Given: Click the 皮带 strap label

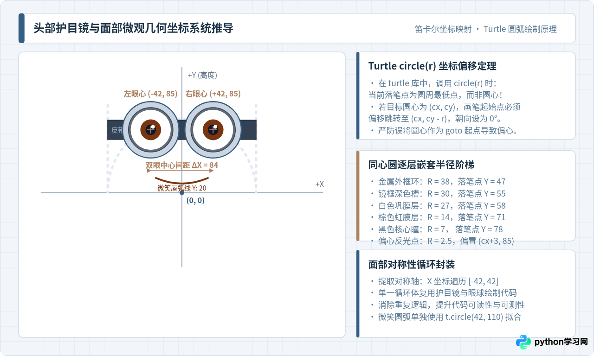Looking at the screenshot, I should click(x=117, y=130).
